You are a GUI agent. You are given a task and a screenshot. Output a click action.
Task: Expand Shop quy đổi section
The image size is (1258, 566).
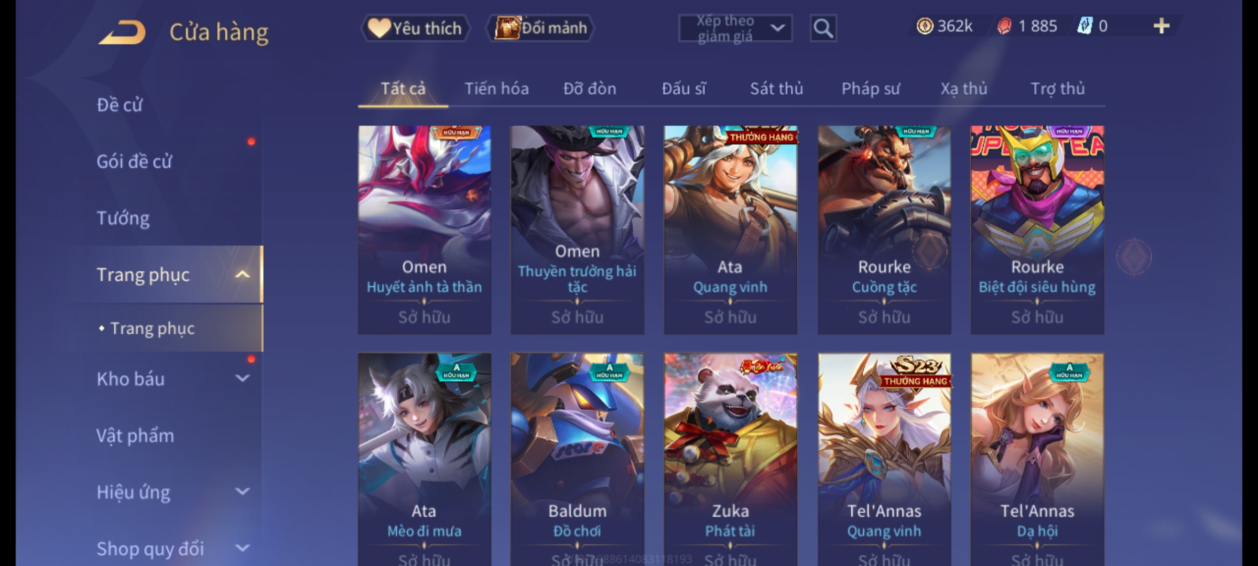[242, 548]
